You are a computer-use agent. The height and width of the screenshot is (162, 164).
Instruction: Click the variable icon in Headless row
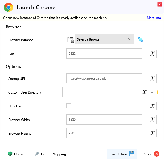pyautogui.click(x=153, y=106)
